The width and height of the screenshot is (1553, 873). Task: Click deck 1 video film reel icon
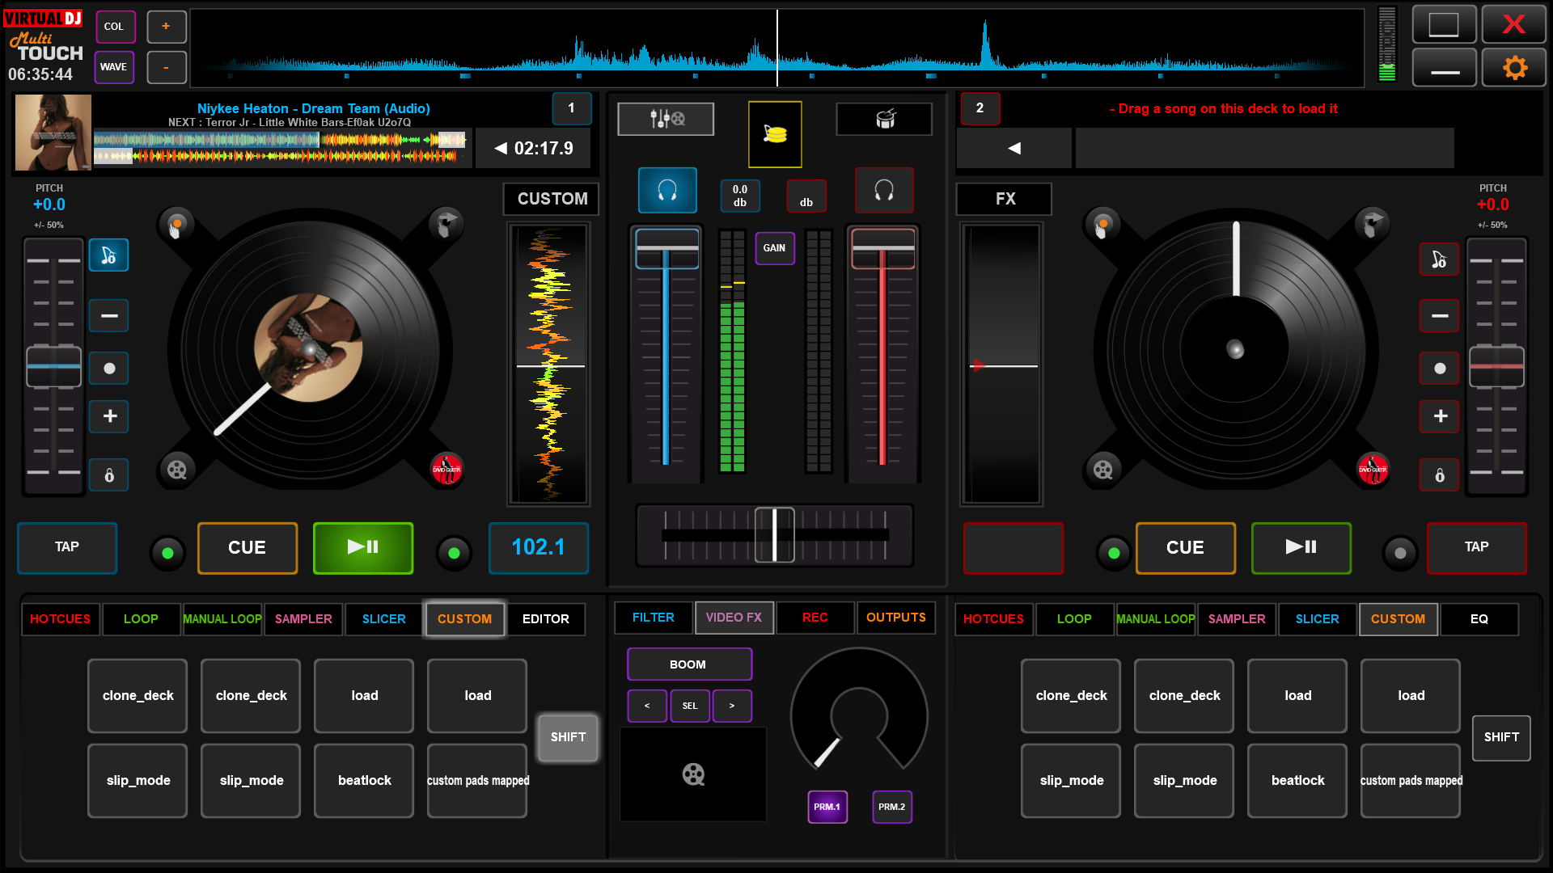176,470
